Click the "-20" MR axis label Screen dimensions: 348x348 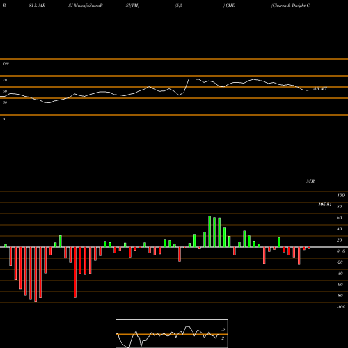340,262
